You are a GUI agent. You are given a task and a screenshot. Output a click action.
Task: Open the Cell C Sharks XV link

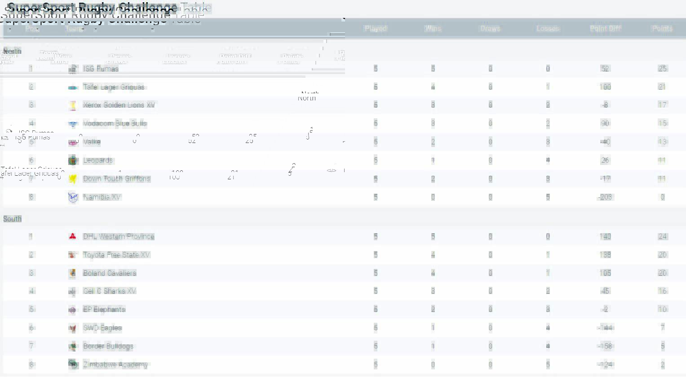pyautogui.click(x=110, y=291)
